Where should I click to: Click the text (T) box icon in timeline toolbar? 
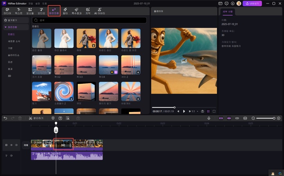pos(60,118)
